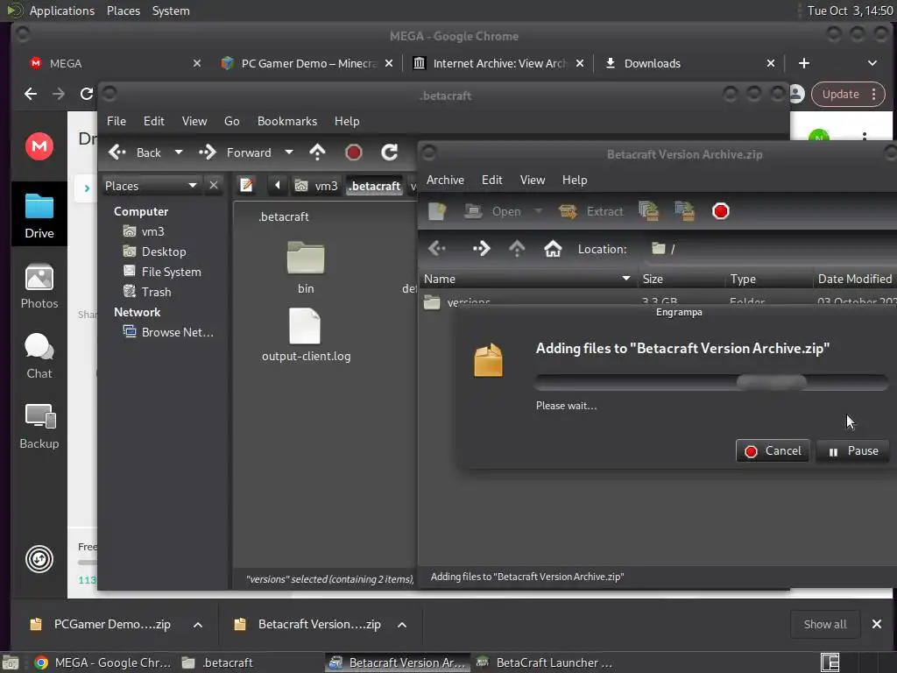Click home icon in Engrampa location bar

click(553, 248)
